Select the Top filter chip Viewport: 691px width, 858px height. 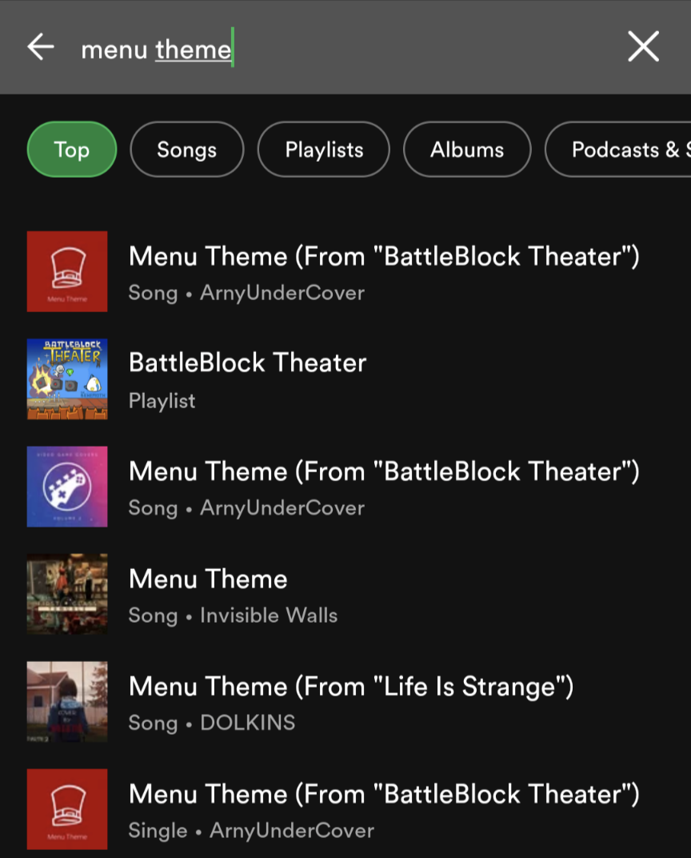[72, 150]
